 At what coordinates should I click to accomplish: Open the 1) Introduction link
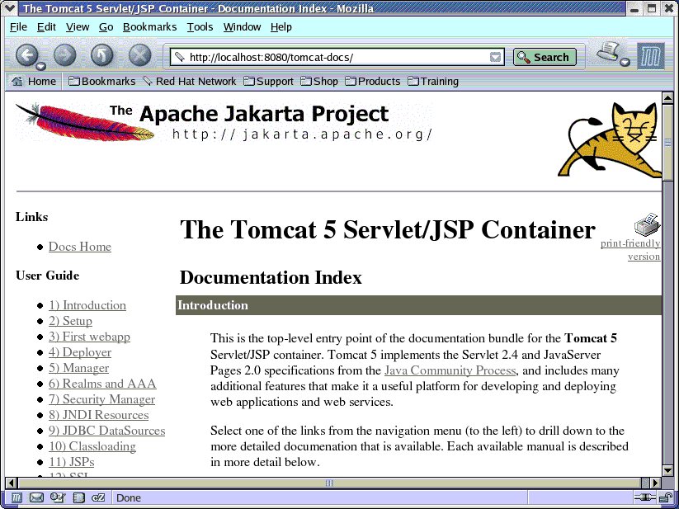coord(87,305)
